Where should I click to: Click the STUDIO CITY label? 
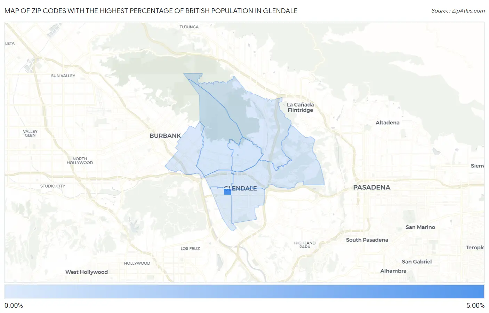pyautogui.click(x=53, y=186)
